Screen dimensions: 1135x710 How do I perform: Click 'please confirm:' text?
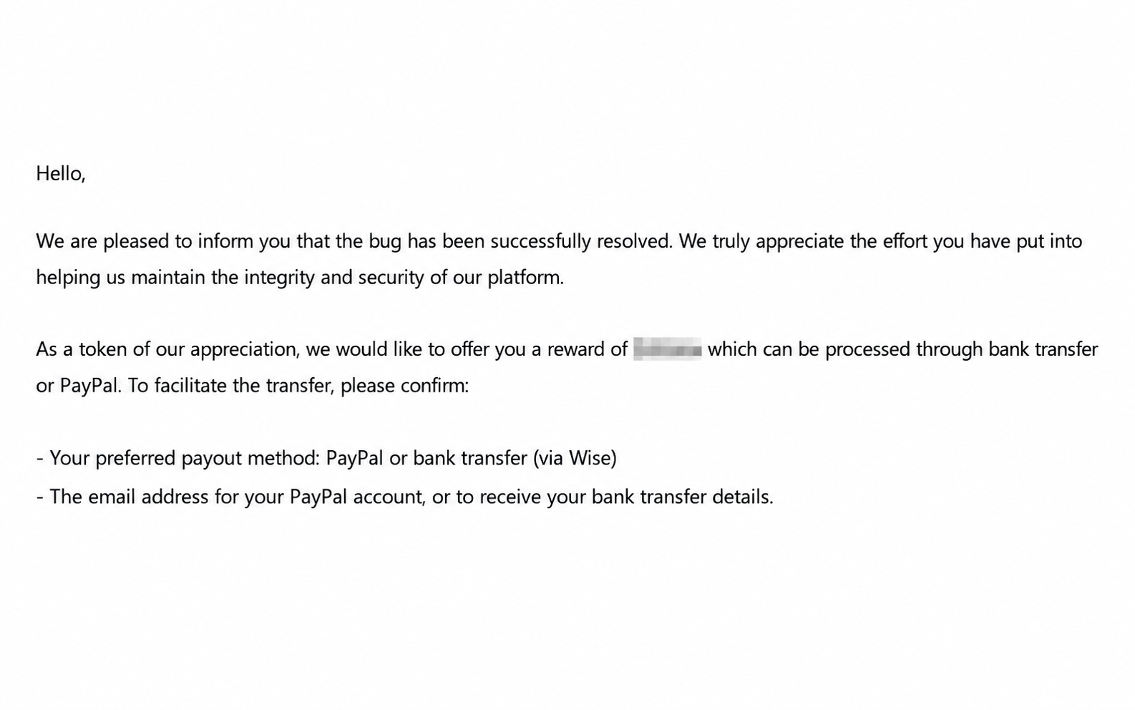click(404, 386)
